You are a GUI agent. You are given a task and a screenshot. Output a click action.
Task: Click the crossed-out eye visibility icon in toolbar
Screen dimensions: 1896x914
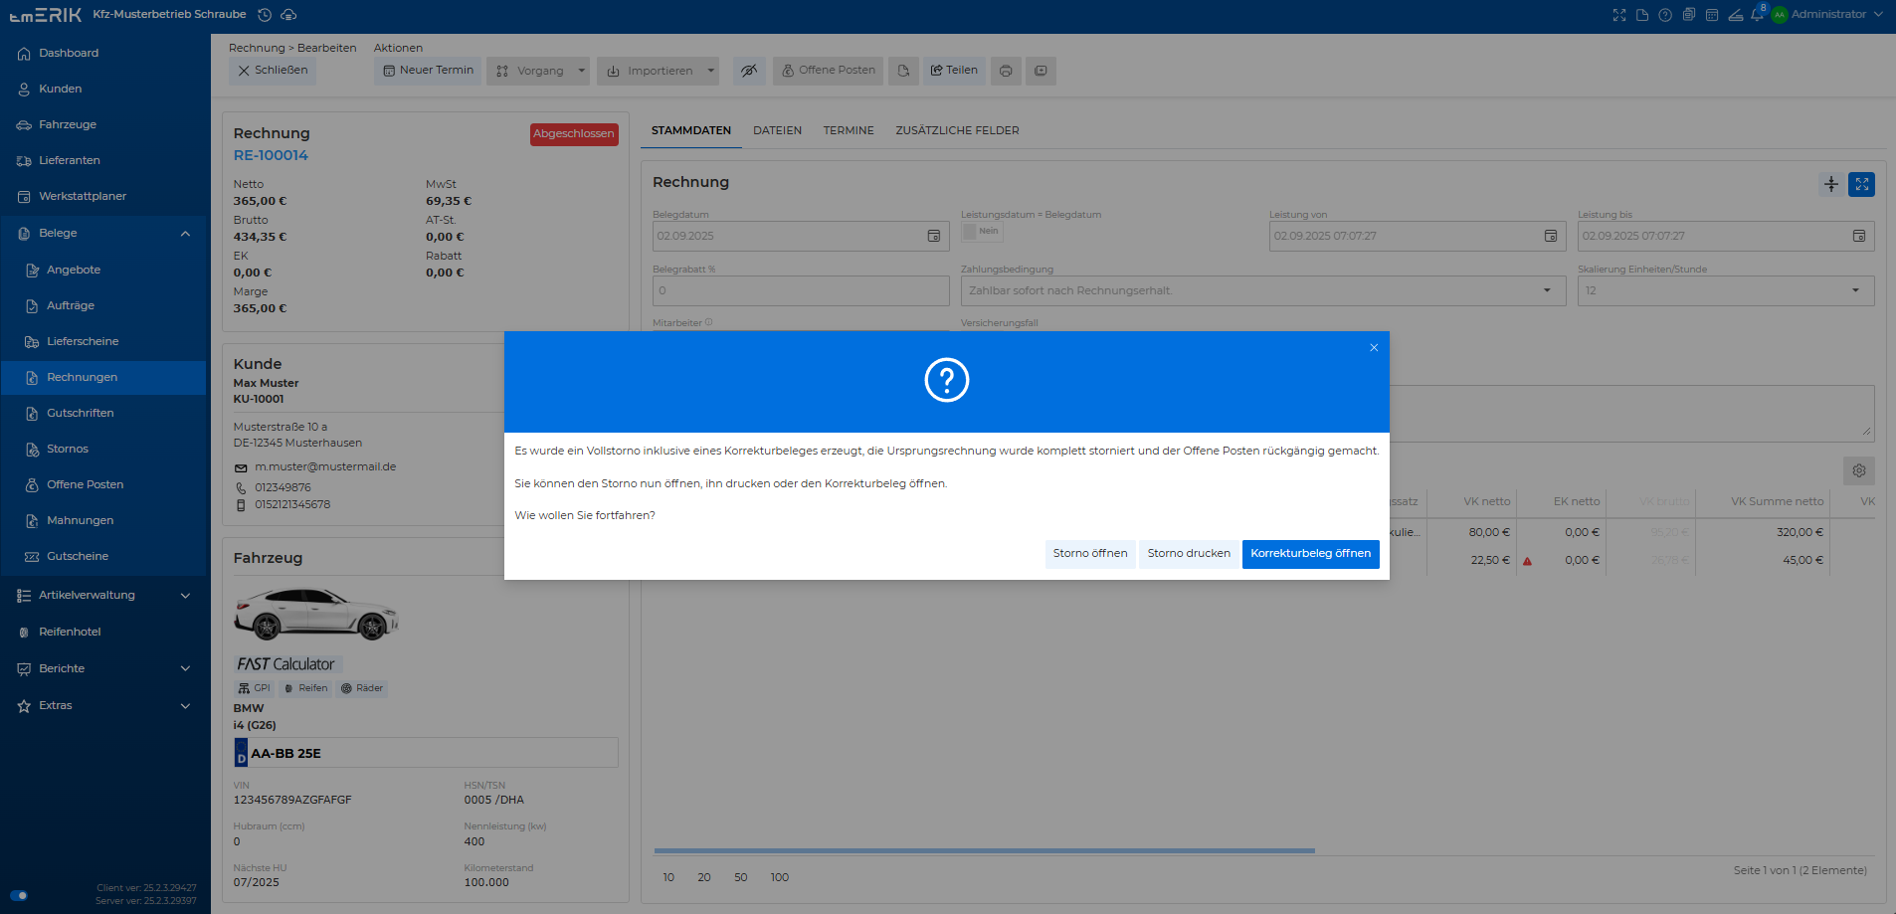tap(749, 71)
